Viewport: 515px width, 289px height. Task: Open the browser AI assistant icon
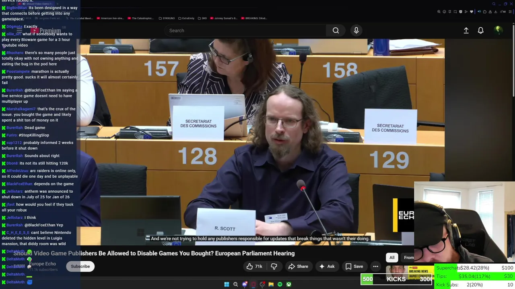[503, 12]
